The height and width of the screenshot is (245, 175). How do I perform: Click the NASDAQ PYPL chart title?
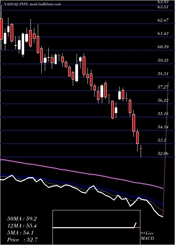click(15, 4)
